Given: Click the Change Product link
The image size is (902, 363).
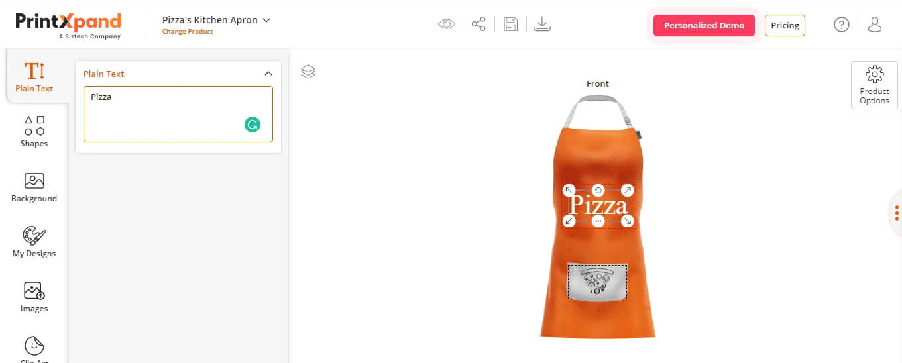Looking at the screenshot, I should pyautogui.click(x=188, y=32).
